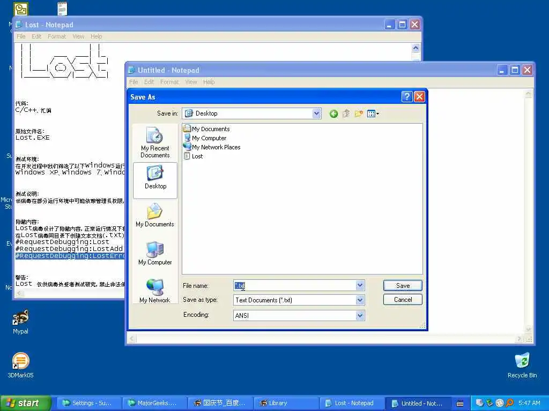Click the orange magnifier tray icon

[510, 404]
